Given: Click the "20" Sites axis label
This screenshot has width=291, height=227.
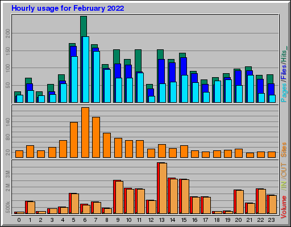Looking at the screenshot, I should coord(8,152).
